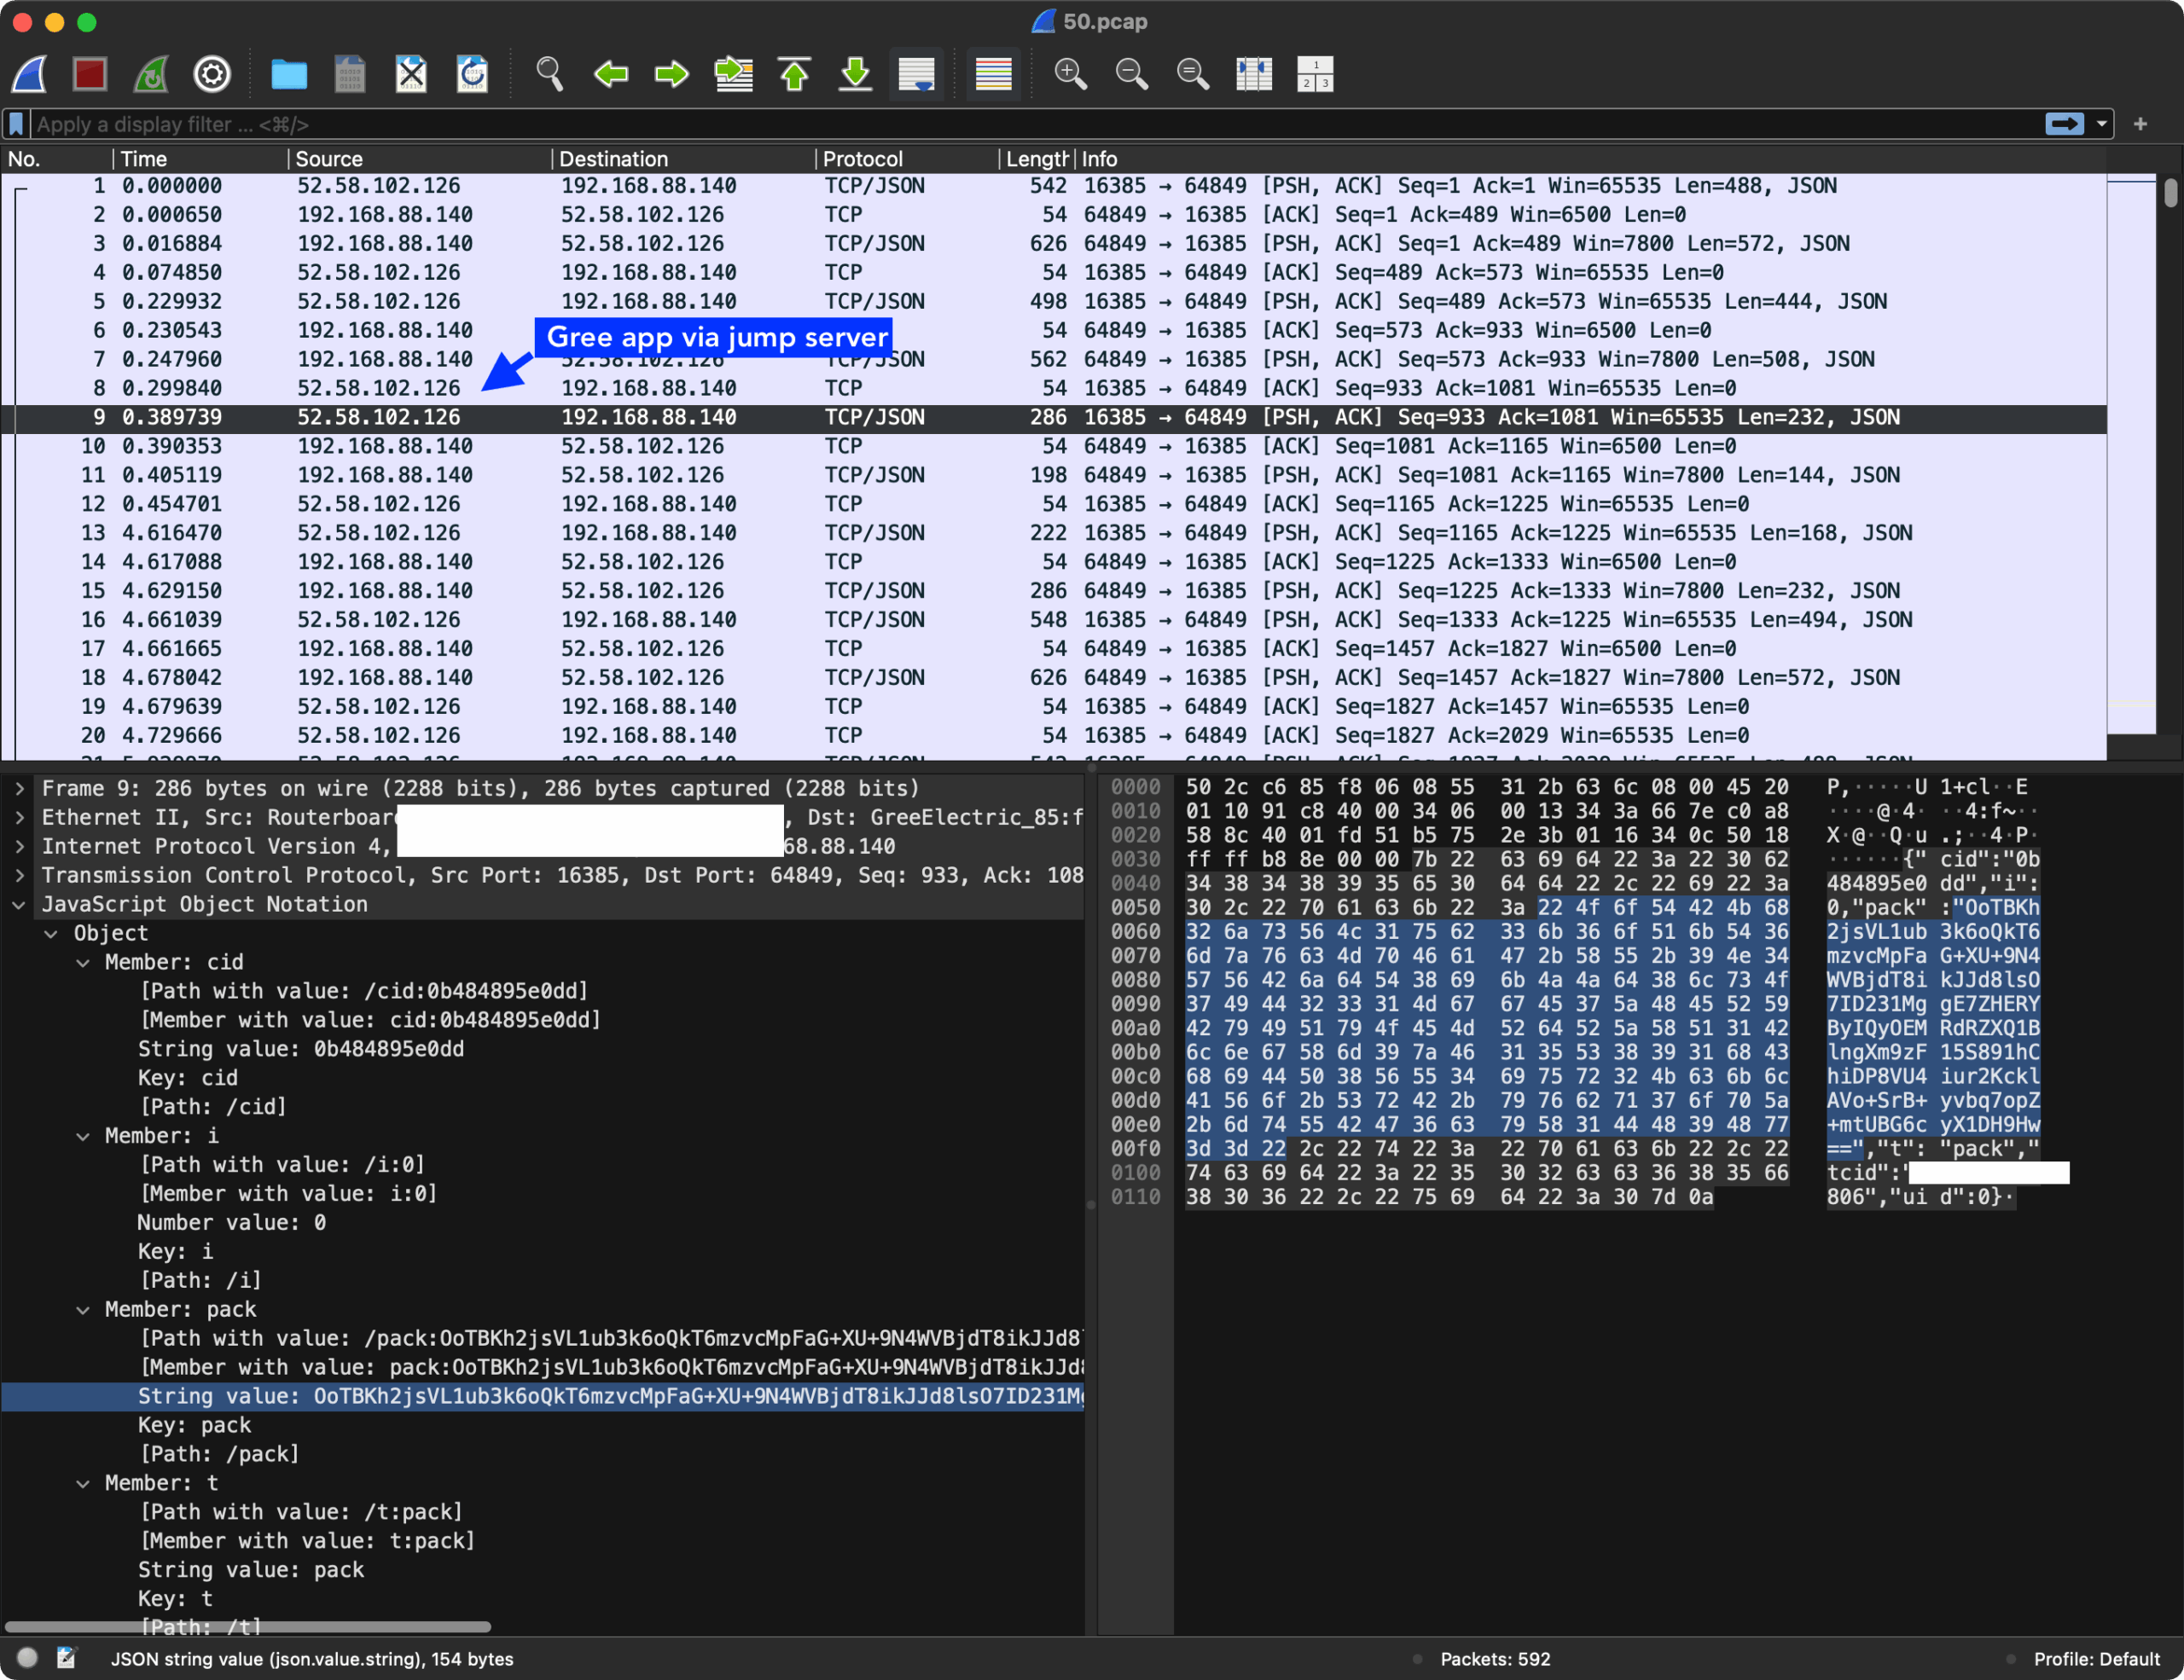The width and height of the screenshot is (2184, 1680).
Task: Open display filter history dropdown arrow
Action: tap(2102, 124)
